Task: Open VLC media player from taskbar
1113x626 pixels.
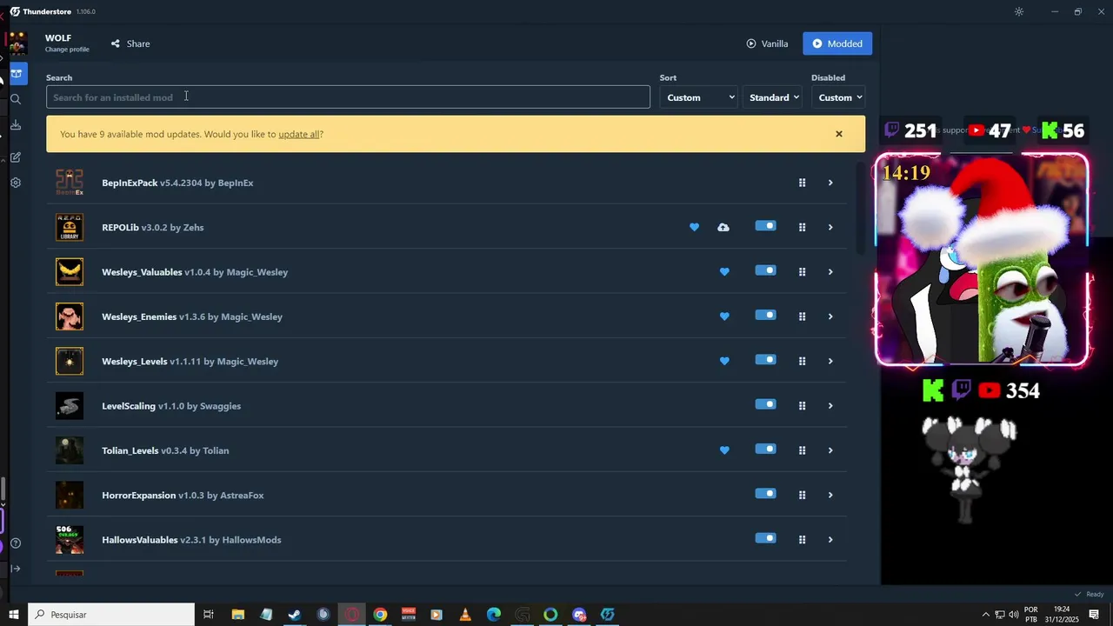Action: point(465,615)
